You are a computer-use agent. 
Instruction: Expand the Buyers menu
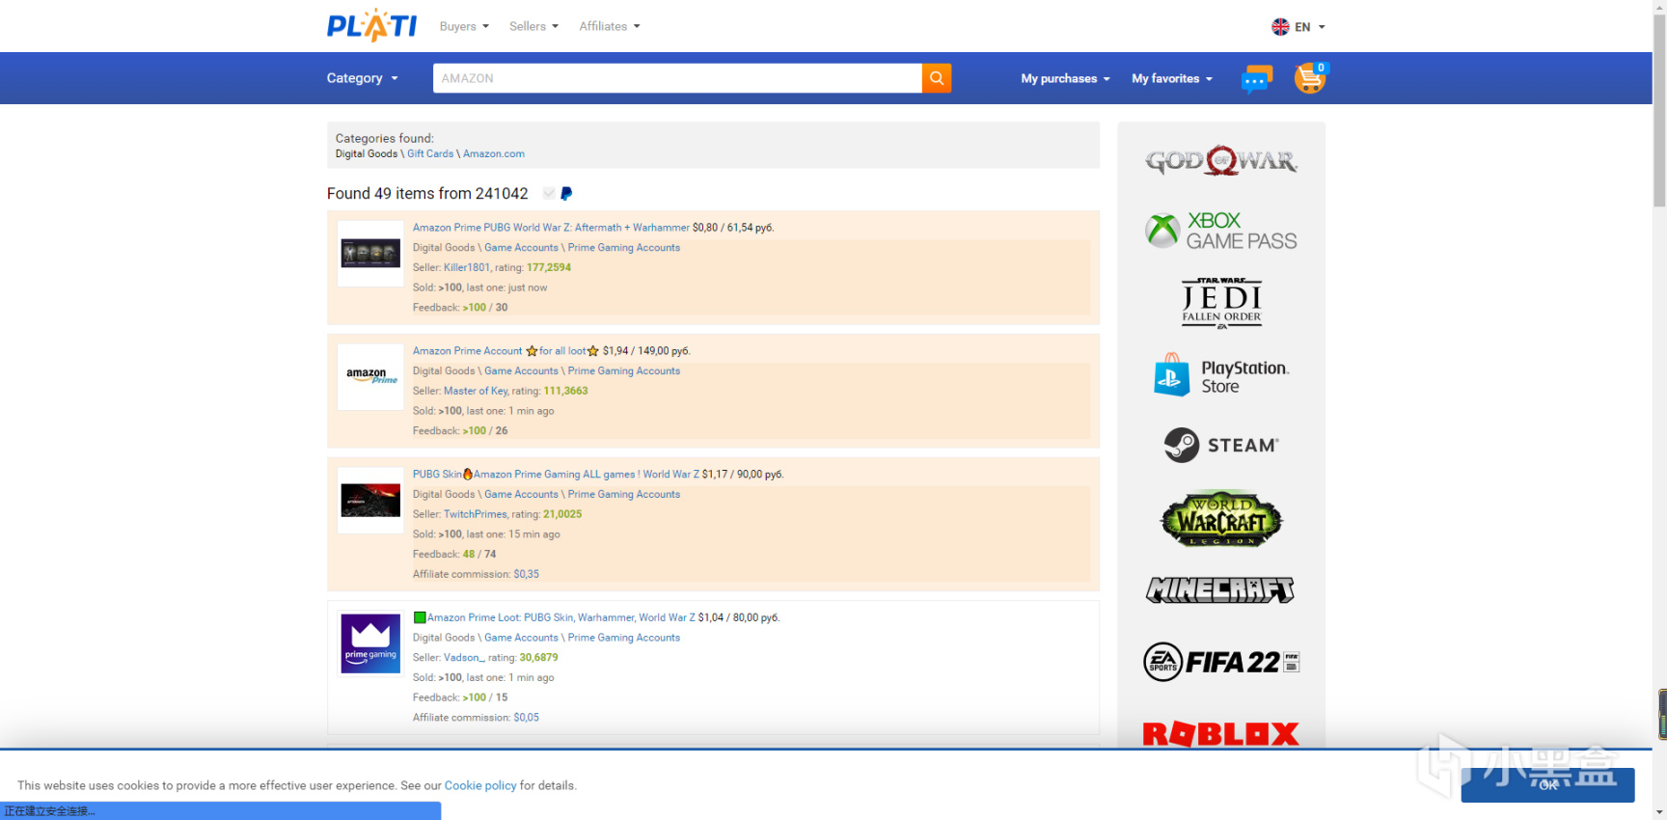tap(464, 26)
